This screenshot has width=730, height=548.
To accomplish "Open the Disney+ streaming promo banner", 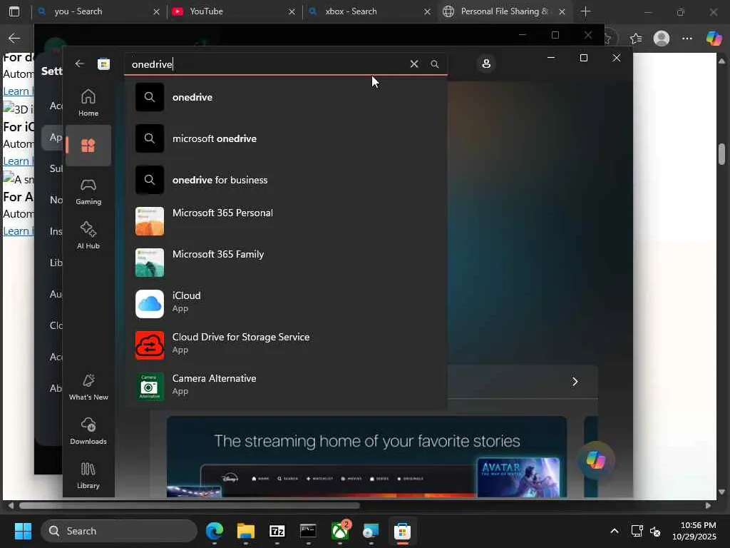I will pos(366,457).
